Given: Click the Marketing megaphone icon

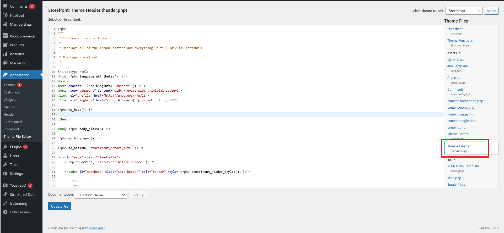Looking at the screenshot, I should coord(5,63).
